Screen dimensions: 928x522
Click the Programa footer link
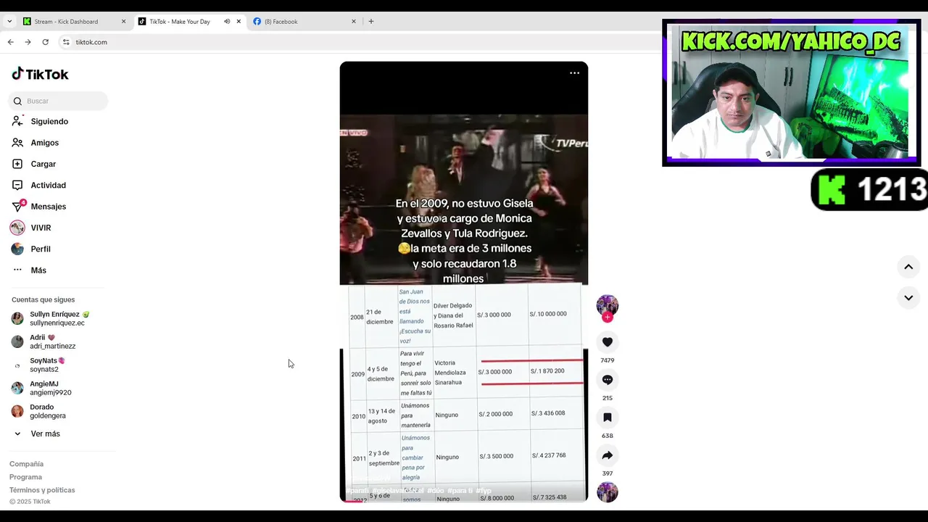pos(25,477)
